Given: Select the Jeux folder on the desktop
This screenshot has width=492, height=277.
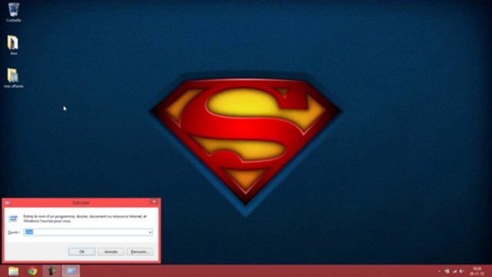Looking at the screenshot, I should coord(13,45).
